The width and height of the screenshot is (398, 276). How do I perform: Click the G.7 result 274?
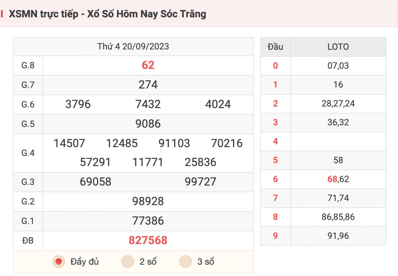(148, 85)
